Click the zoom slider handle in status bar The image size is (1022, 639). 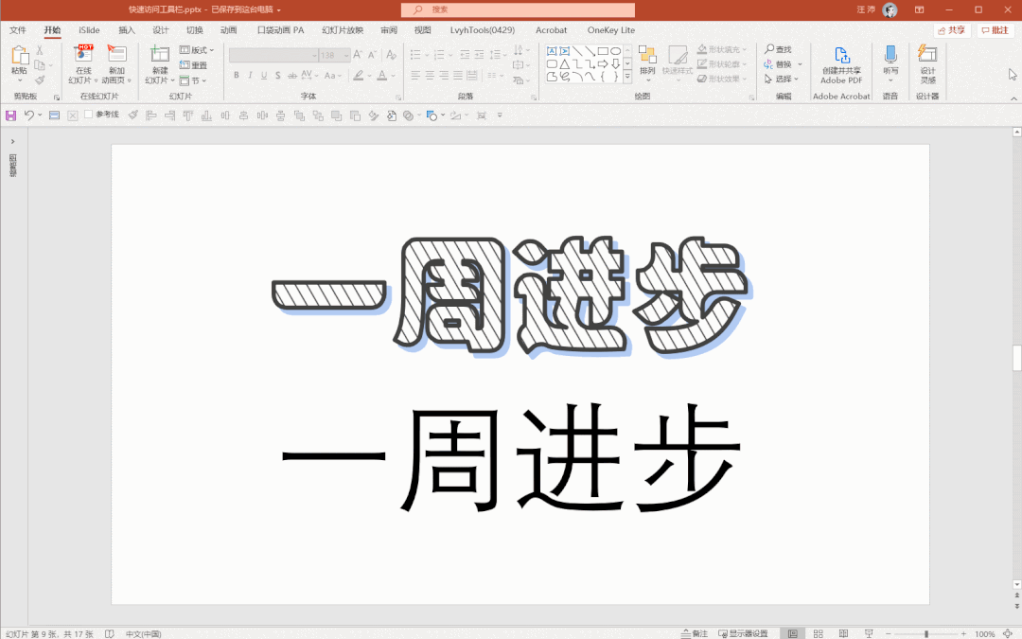925,633
